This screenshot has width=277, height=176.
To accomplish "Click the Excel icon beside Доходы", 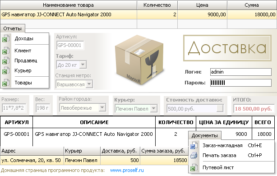I will tap(6, 38).
